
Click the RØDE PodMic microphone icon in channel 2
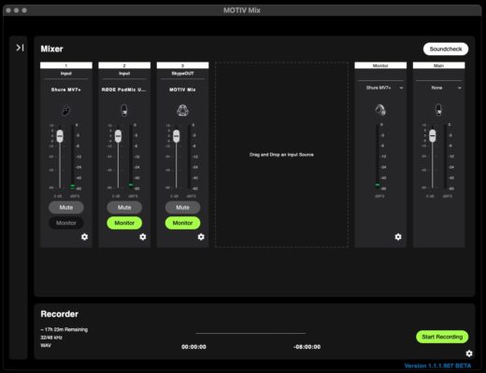124,110
